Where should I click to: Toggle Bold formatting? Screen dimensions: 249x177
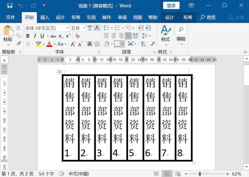point(28,36)
